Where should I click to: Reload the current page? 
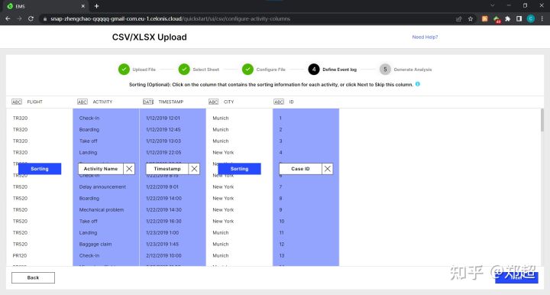tap(31, 18)
